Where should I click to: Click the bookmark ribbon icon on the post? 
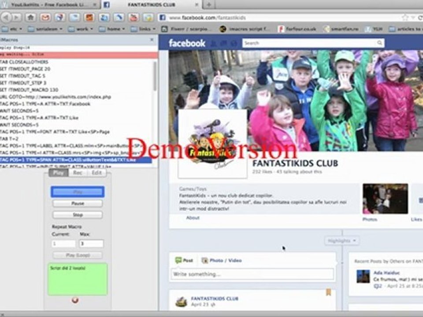[328, 292]
